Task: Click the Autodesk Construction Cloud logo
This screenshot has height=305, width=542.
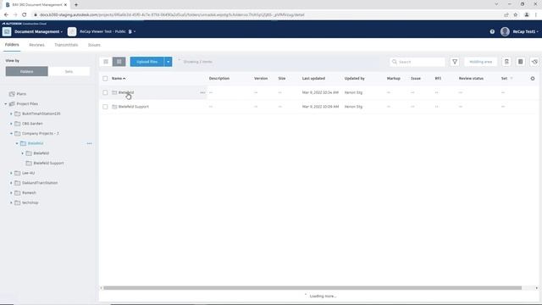Action: point(25,24)
